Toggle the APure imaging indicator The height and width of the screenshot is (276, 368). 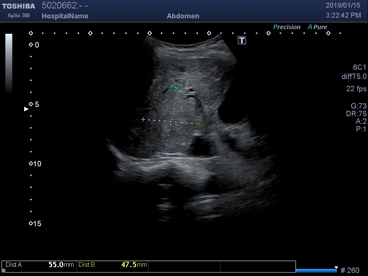[x=317, y=27]
